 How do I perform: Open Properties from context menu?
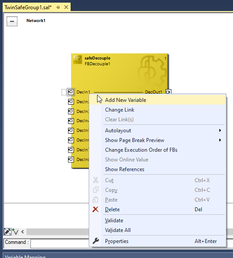(x=158, y=241)
